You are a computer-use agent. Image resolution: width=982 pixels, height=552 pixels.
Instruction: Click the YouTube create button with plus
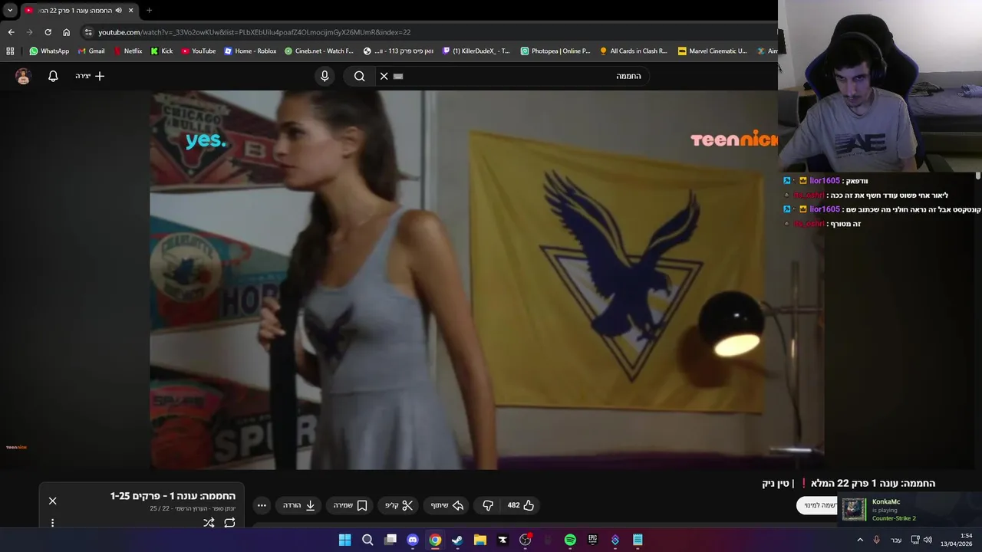pos(90,76)
